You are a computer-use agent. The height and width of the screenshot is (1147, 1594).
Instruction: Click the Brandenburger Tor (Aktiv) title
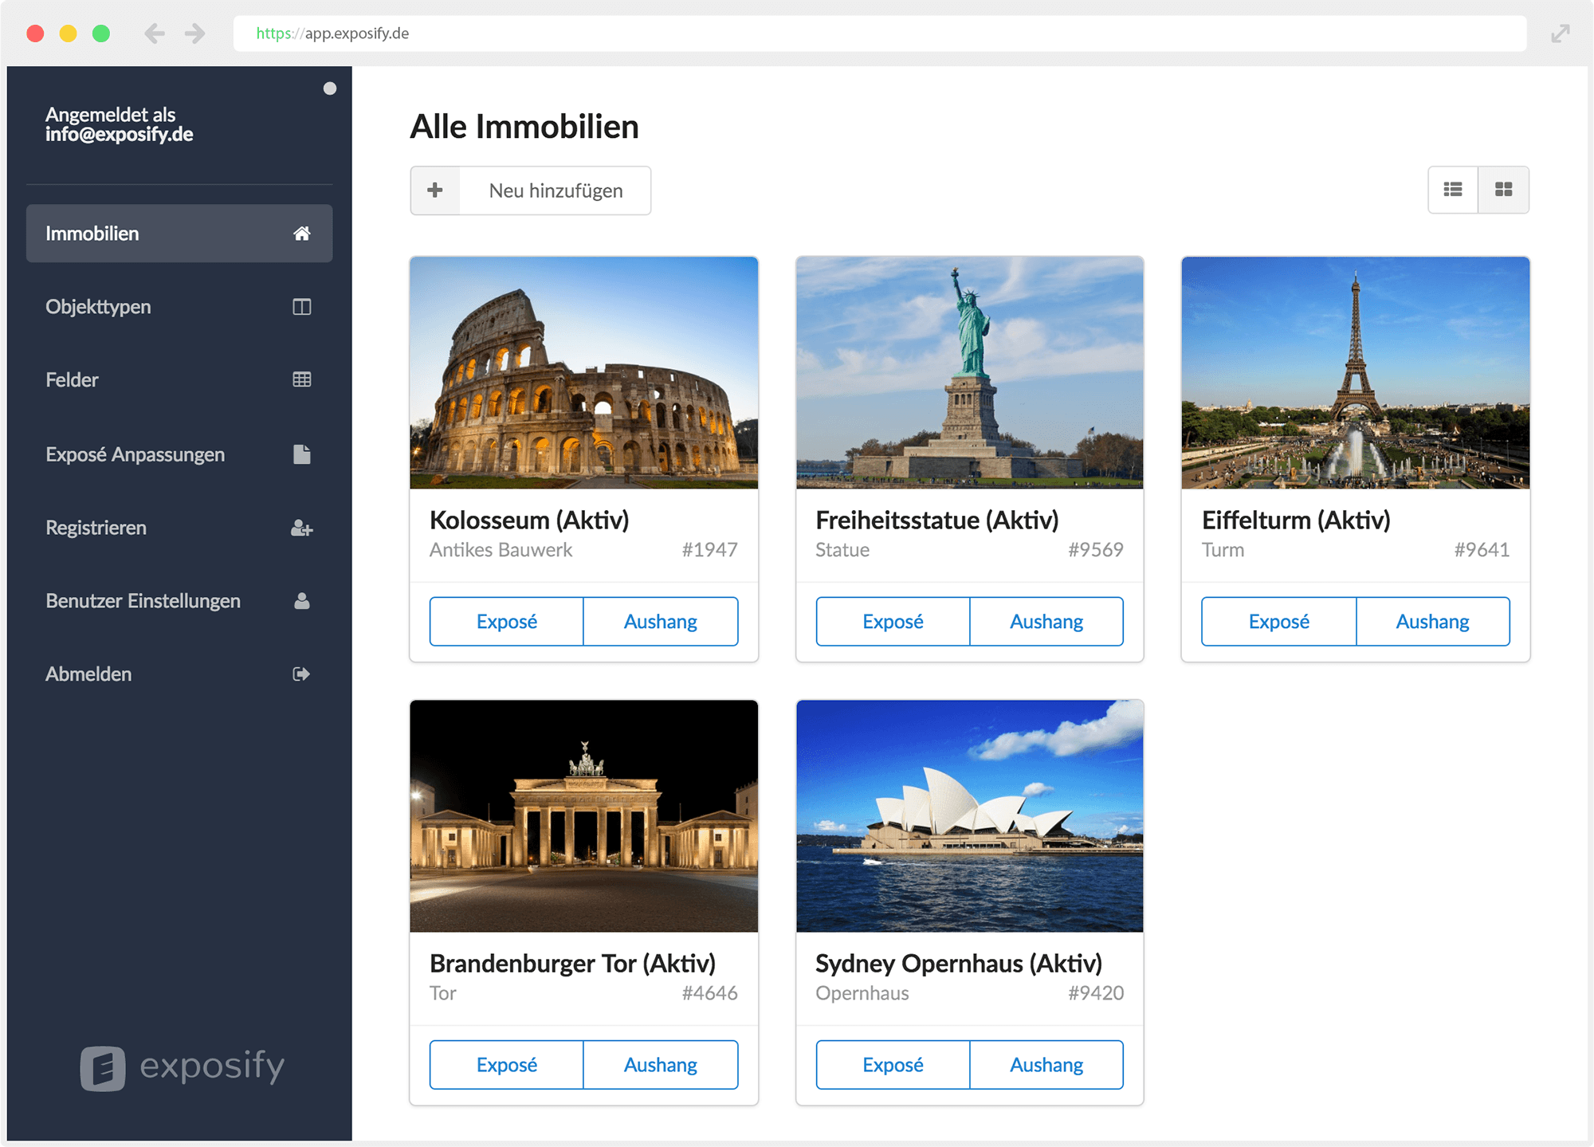572,964
